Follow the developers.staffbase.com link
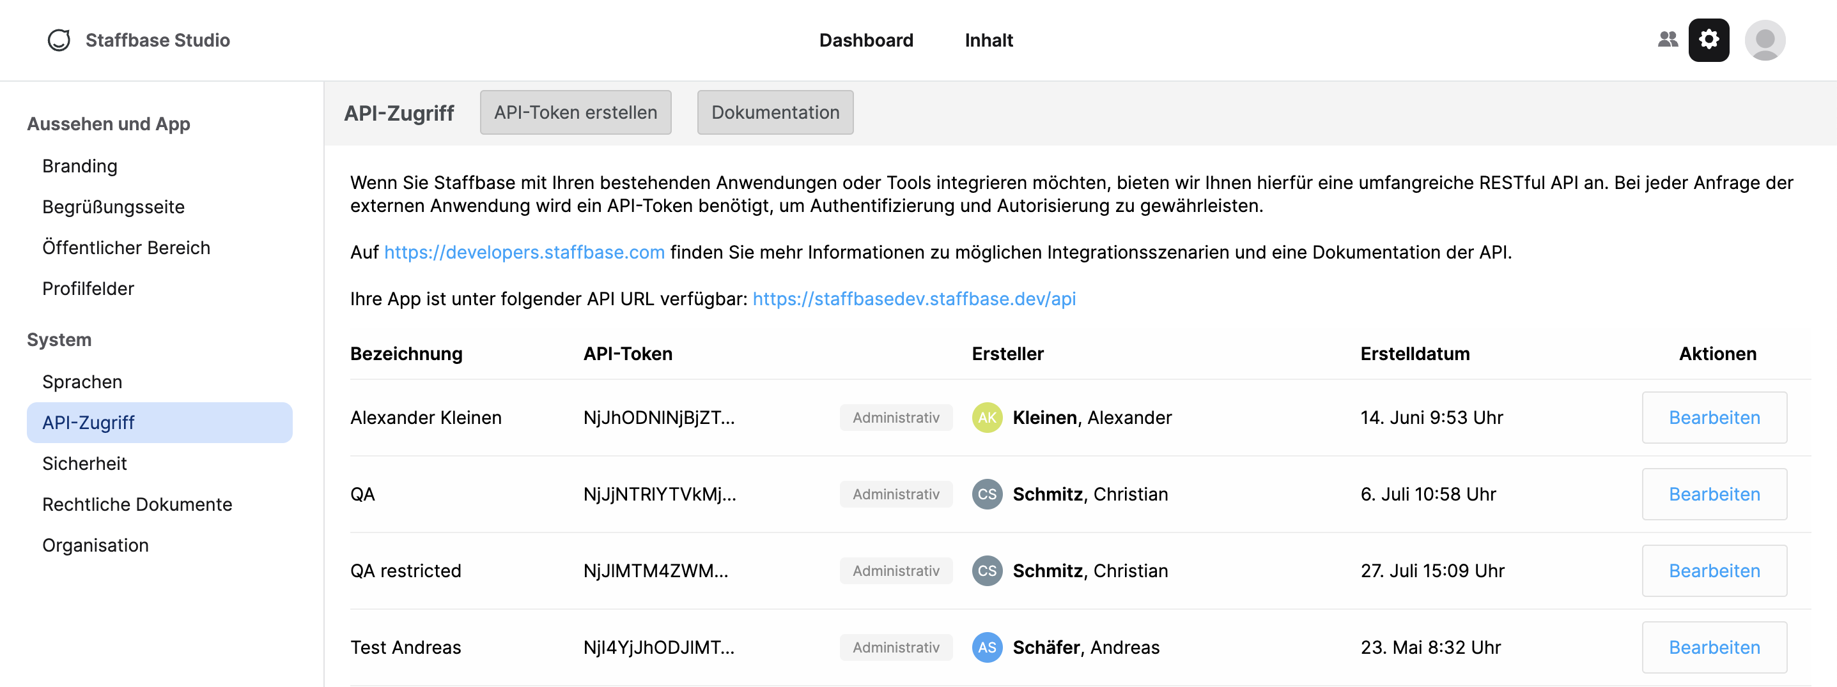The height and width of the screenshot is (687, 1837). pyautogui.click(x=524, y=252)
